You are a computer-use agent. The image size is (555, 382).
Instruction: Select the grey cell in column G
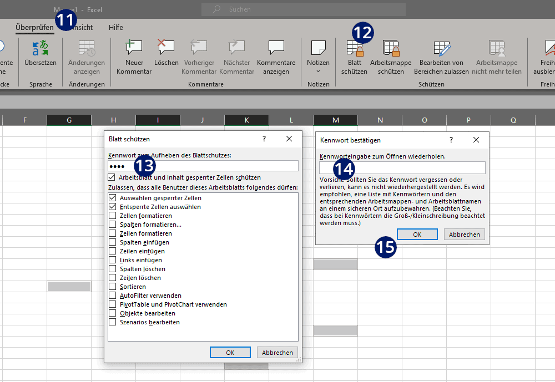[69, 286]
